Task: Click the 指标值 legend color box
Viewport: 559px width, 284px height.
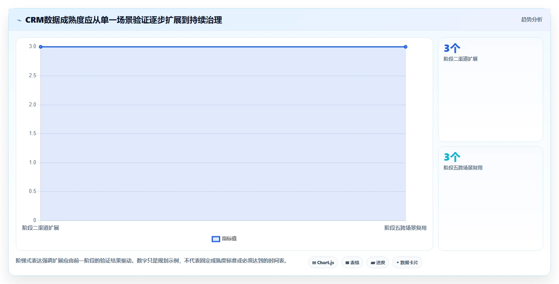Action: click(x=216, y=239)
